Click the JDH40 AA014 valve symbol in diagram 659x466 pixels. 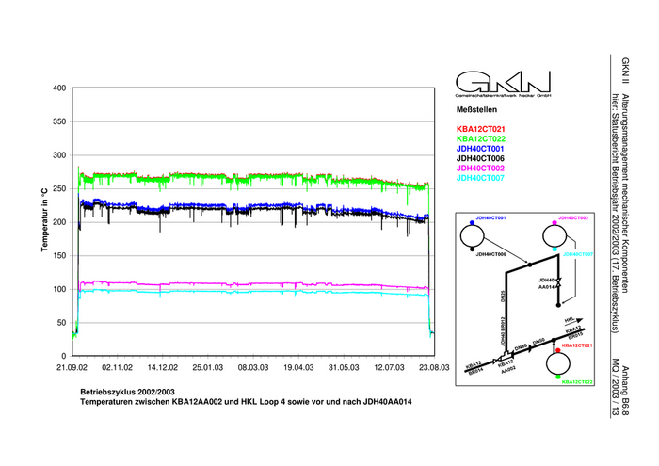click(558, 281)
